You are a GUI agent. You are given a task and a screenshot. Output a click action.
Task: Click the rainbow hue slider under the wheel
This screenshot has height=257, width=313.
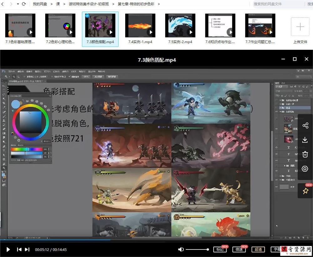(x=27, y=149)
